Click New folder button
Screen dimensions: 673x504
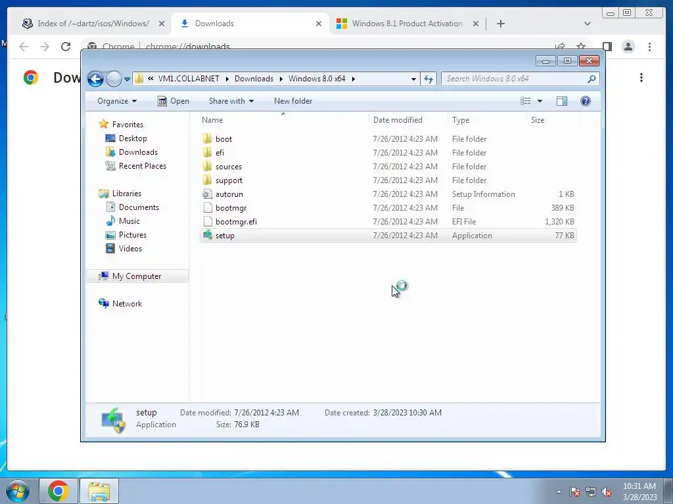coord(293,101)
